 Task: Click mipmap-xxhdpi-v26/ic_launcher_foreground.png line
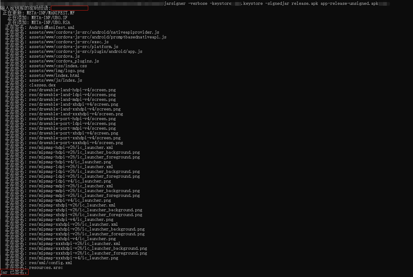pyautogui.click(x=75, y=234)
